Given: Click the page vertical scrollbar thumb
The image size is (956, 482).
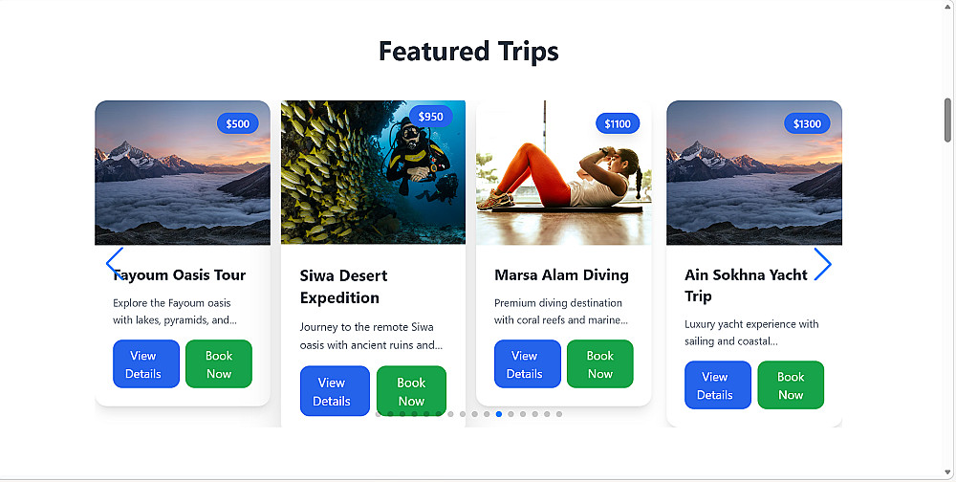Looking at the screenshot, I should pos(948,120).
